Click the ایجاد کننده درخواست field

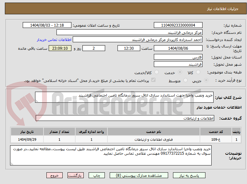tap(138, 40)
